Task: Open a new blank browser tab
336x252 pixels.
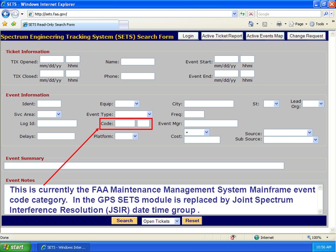Action: (x=124, y=25)
